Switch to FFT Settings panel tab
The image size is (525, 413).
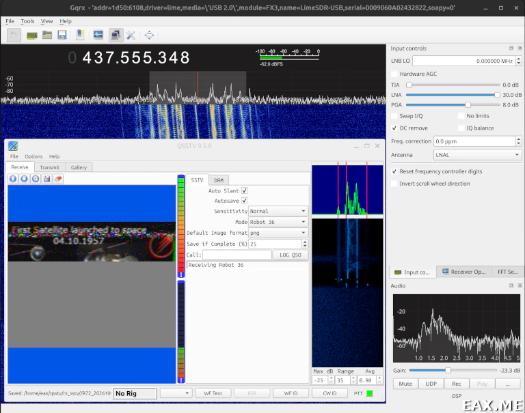(x=507, y=272)
